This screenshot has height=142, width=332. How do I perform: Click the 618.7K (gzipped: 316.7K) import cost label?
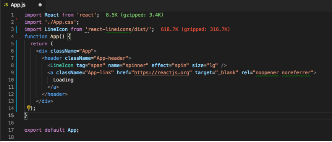tap(195, 29)
